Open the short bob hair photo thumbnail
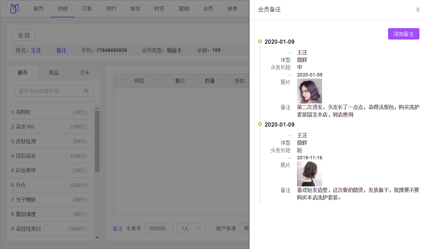This screenshot has width=428, height=249. point(309,174)
